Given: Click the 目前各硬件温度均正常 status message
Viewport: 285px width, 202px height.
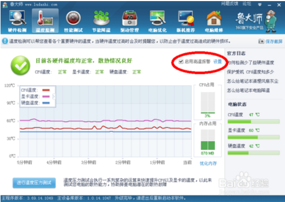Looking at the screenshot, I should coord(84,60).
